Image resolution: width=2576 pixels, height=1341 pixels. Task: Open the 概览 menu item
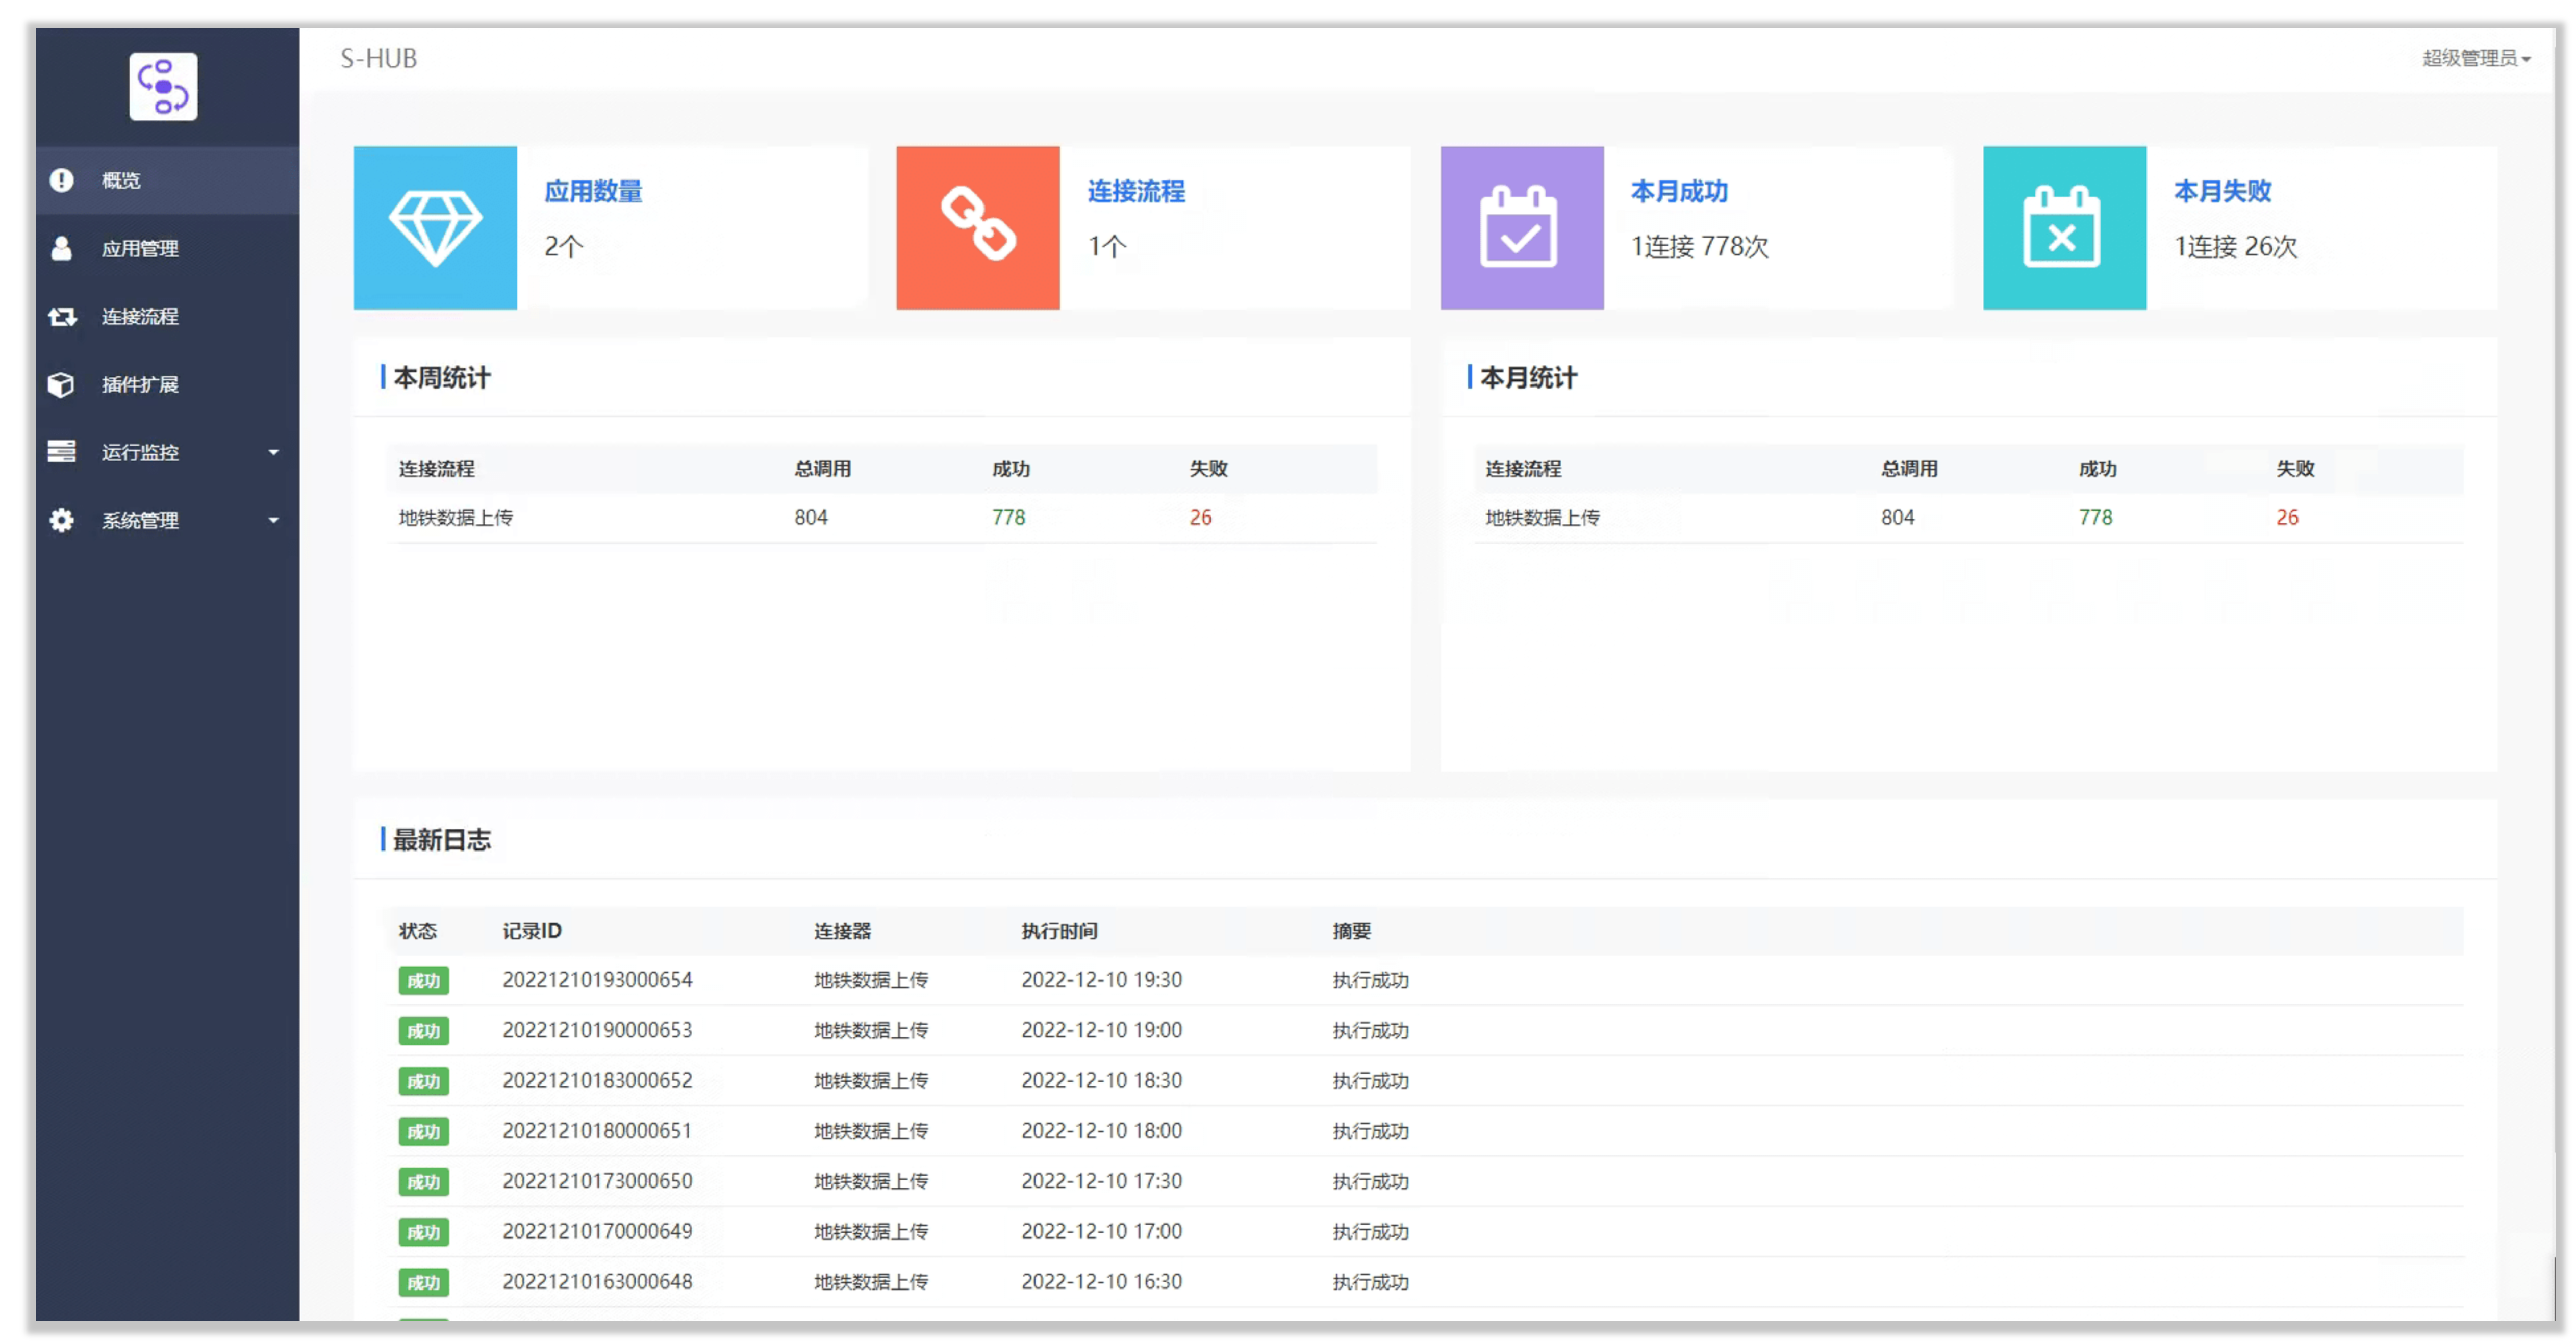[167, 181]
